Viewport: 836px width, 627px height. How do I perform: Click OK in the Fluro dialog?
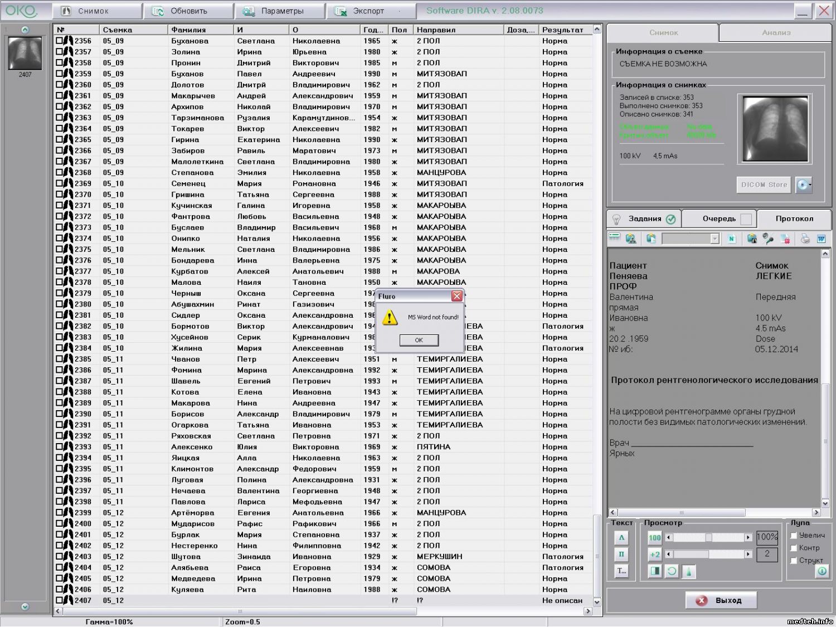[419, 340]
